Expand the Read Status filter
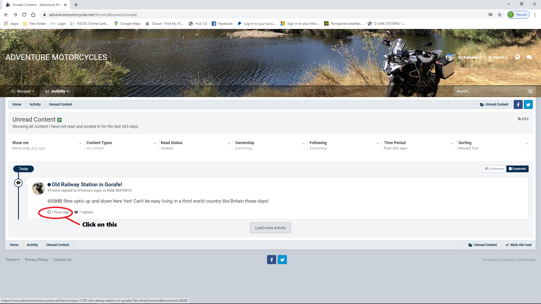Image resolution: width=541 pixels, height=304 pixels. (196, 145)
